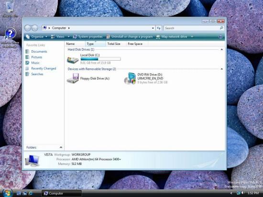Viewport: 263px width, 197px height.
Task: Open System properties from toolbar
Action: point(88,36)
